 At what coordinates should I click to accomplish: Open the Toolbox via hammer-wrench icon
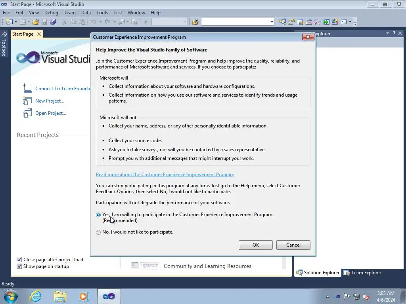[x=318, y=22]
